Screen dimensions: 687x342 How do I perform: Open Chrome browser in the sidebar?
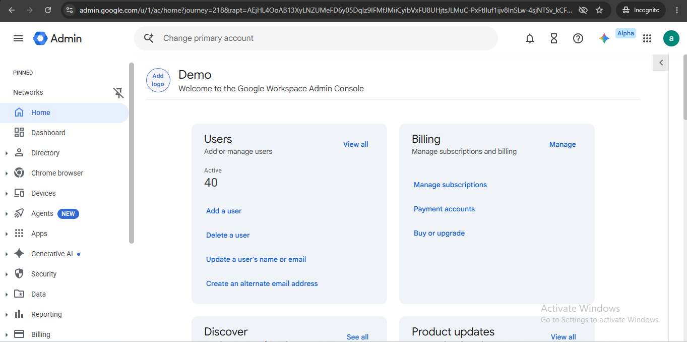pyautogui.click(x=57, y=173)
